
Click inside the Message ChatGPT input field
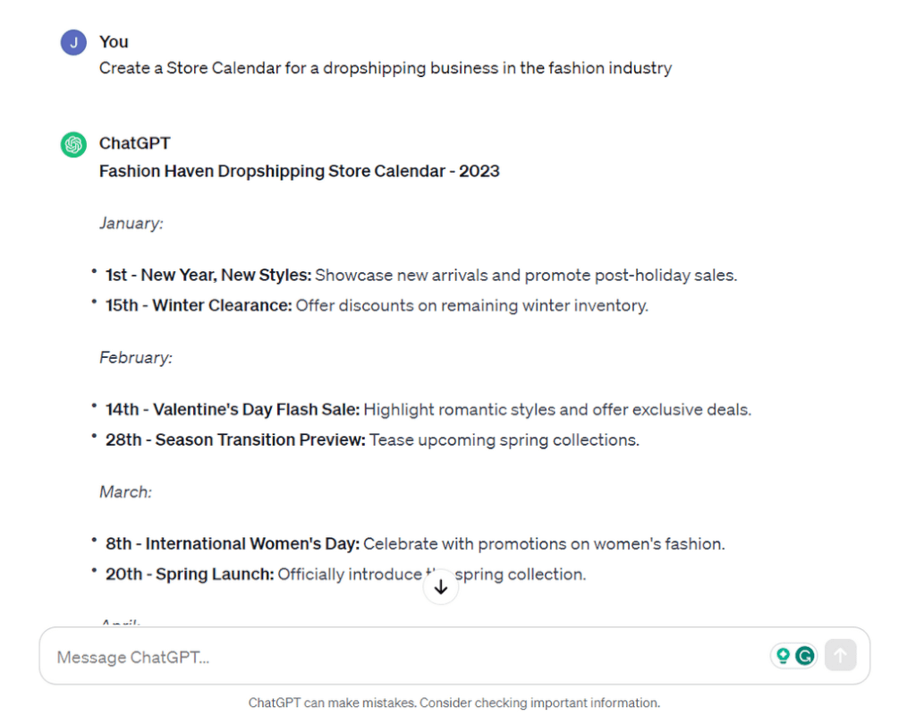pos(405,656)
